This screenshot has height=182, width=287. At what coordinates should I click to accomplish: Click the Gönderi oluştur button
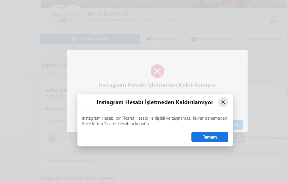pyautogui.click(x=90, y=39)
